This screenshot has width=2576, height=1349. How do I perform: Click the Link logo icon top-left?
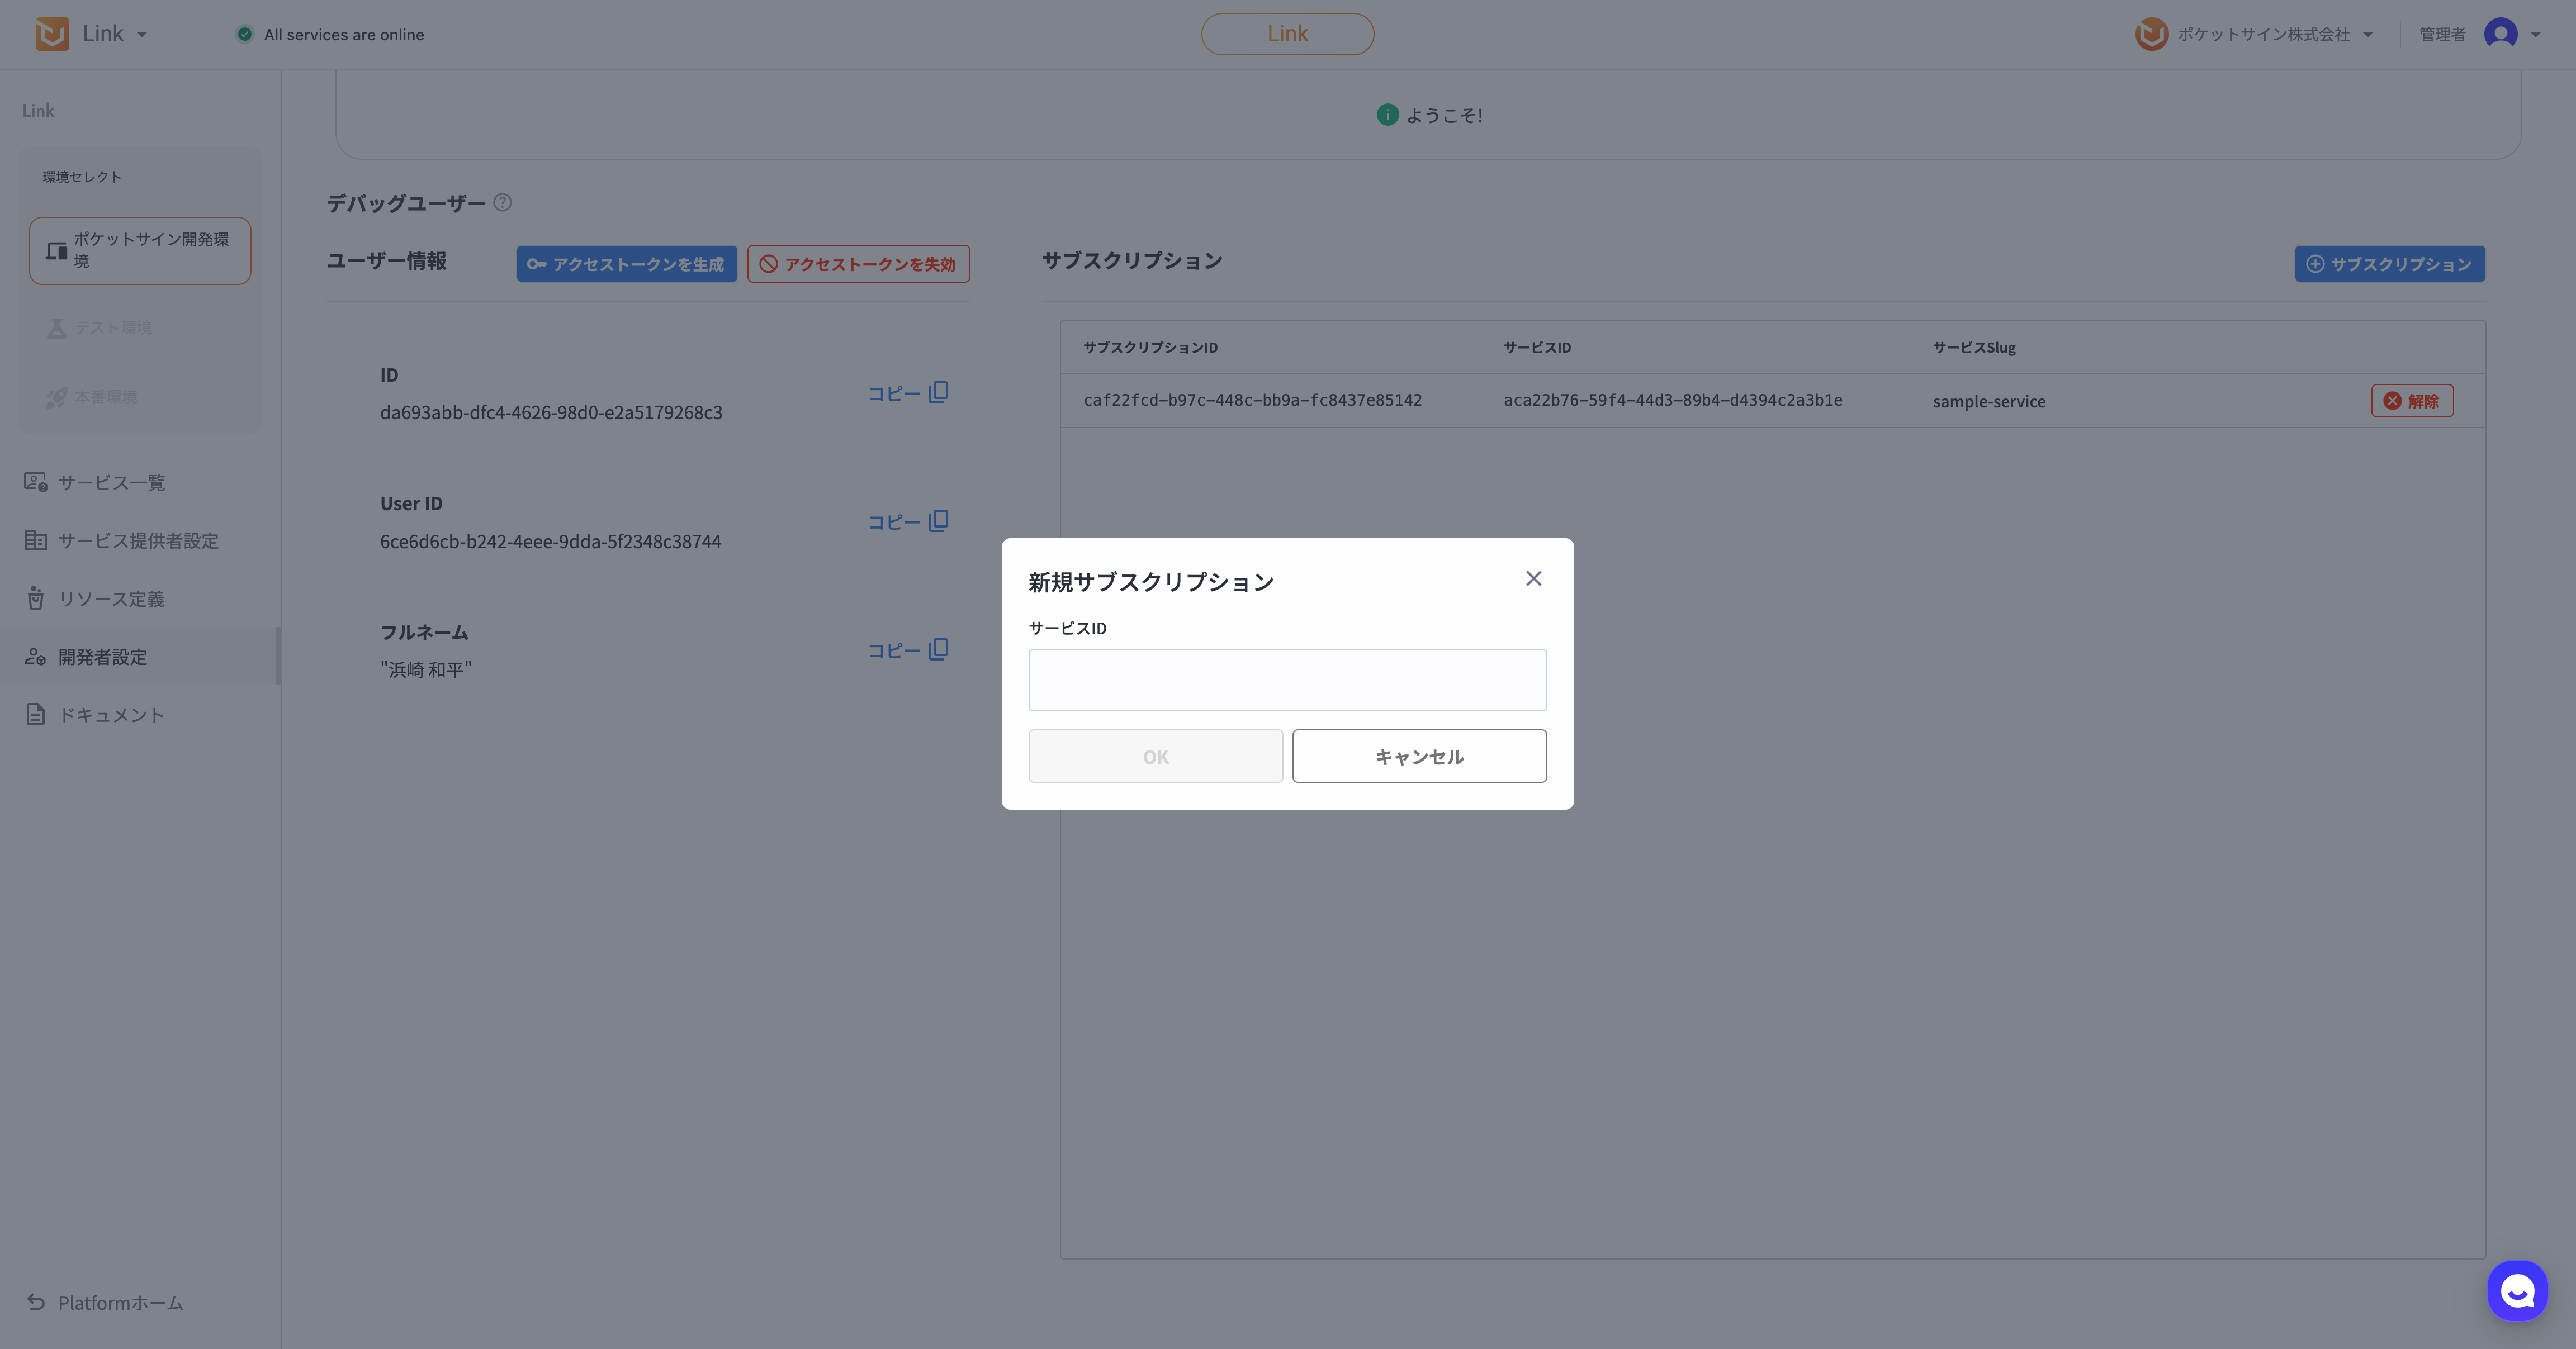[52, 34]
